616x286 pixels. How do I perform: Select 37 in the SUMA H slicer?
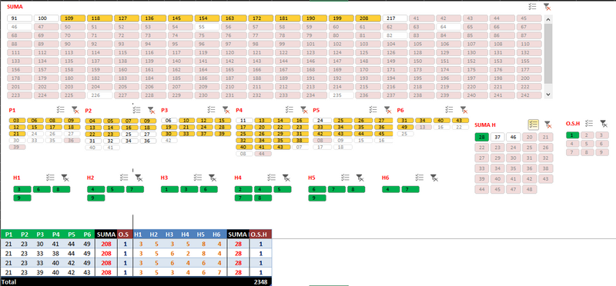497,137
